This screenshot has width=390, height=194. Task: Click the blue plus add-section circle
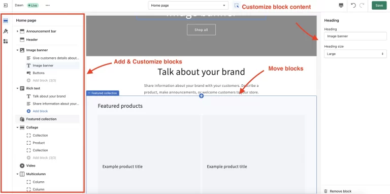(x=201, y=96)
